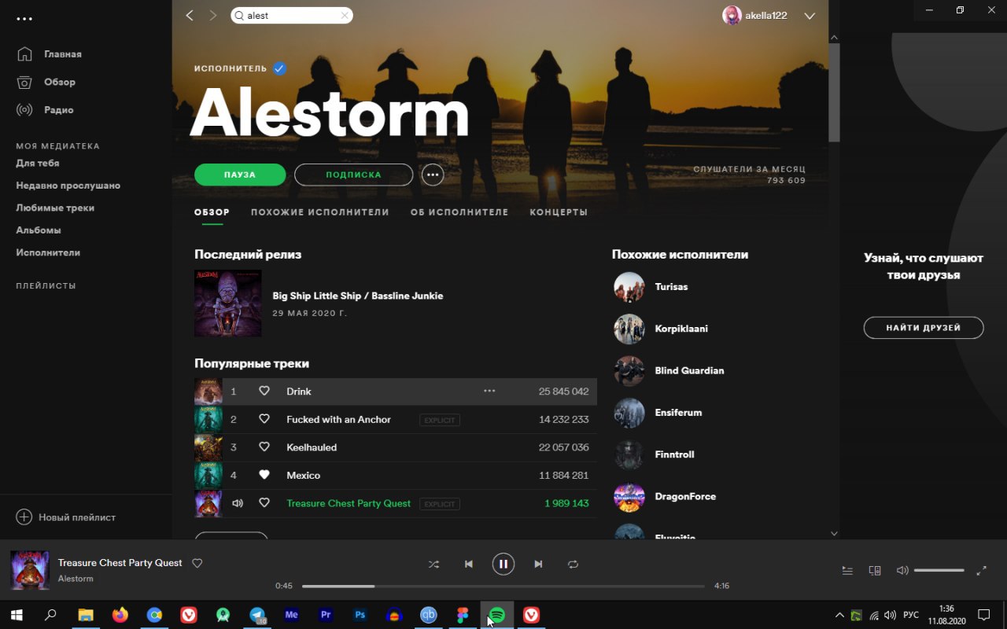Open similar artist Ensiferum
The height and width of the screenshot is (629, 1007).
point(678,413)
